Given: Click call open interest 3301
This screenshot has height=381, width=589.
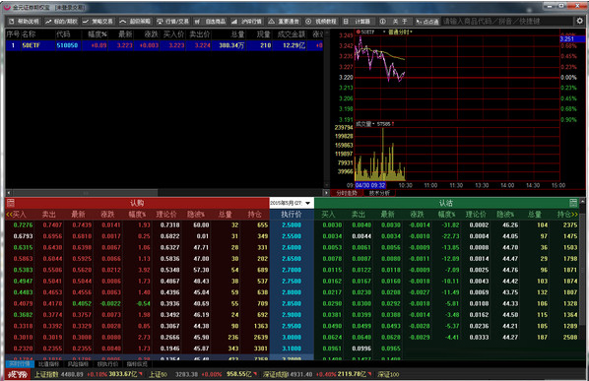Looking at the screenshot, I should click(261, 349).
